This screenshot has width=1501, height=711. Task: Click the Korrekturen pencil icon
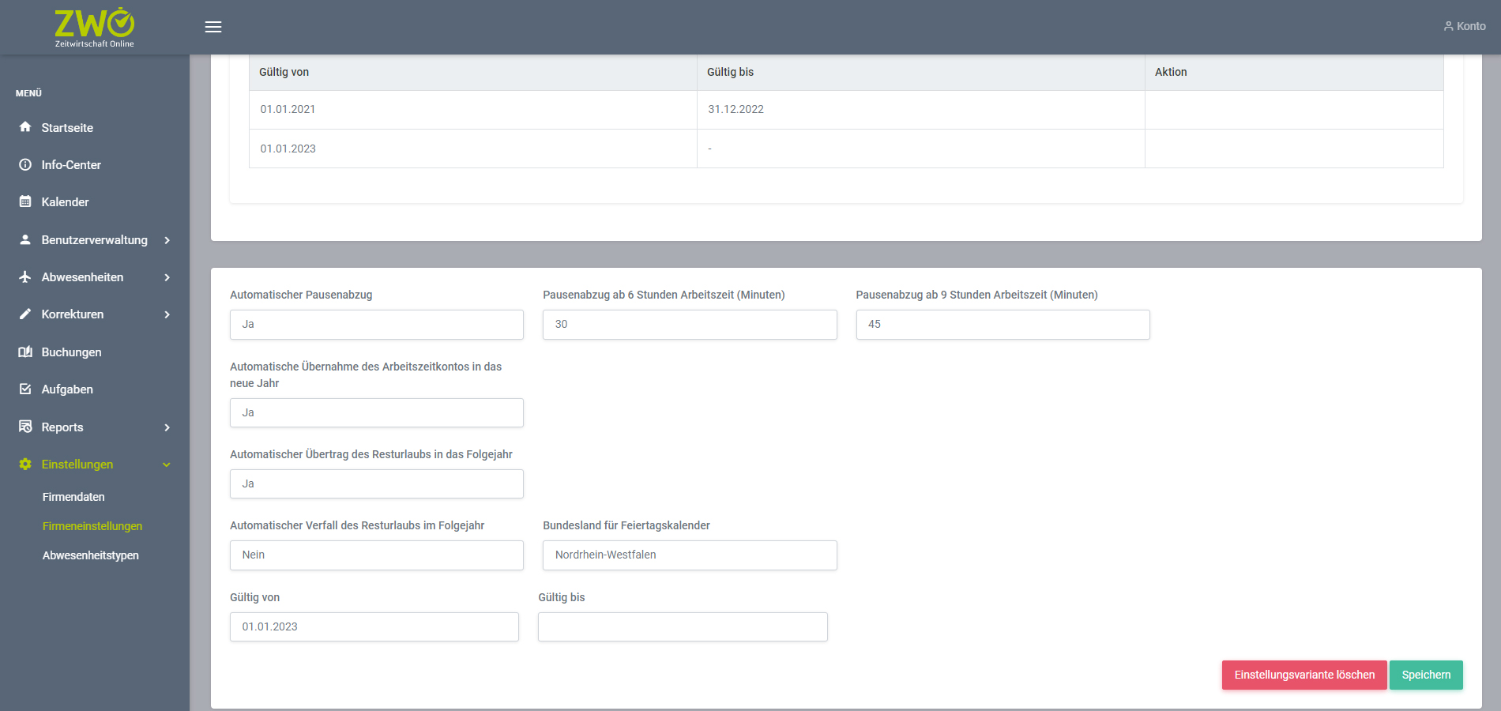(25, 314)
